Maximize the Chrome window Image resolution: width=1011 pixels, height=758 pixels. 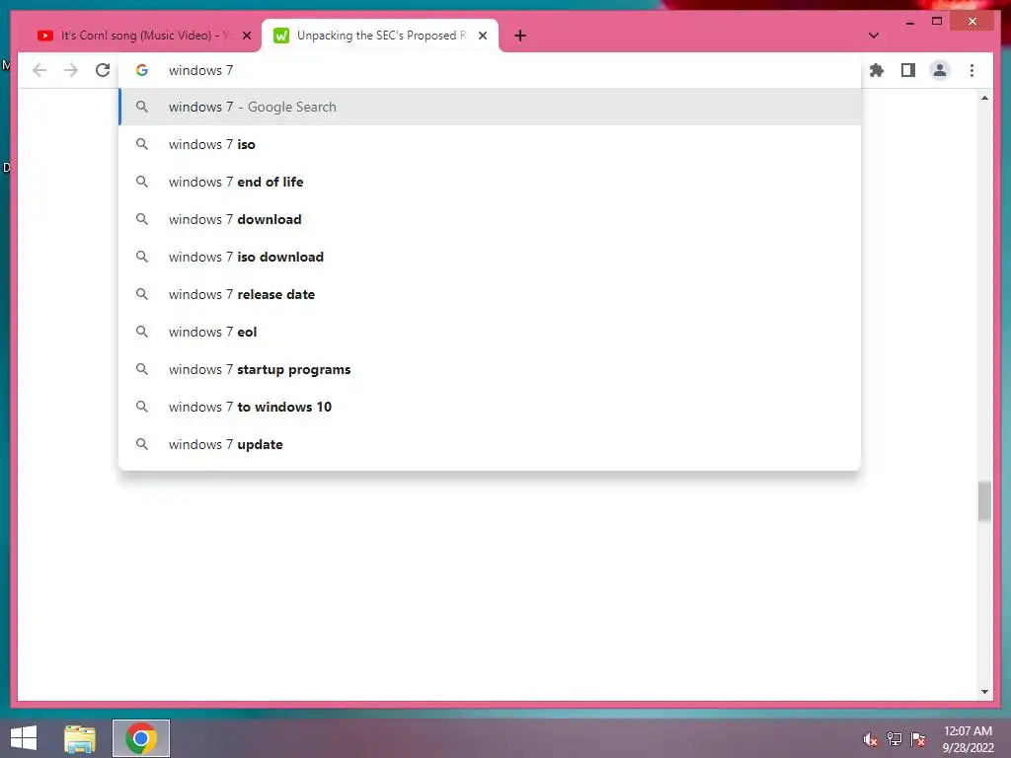tap(937, 22)
